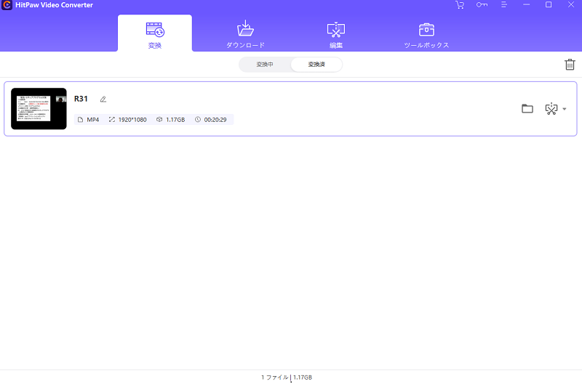Image resolution: width=582 pixels, height=392 pixels.
Task: Maximize the HitPaw window
Action: (x=549, y=5)
